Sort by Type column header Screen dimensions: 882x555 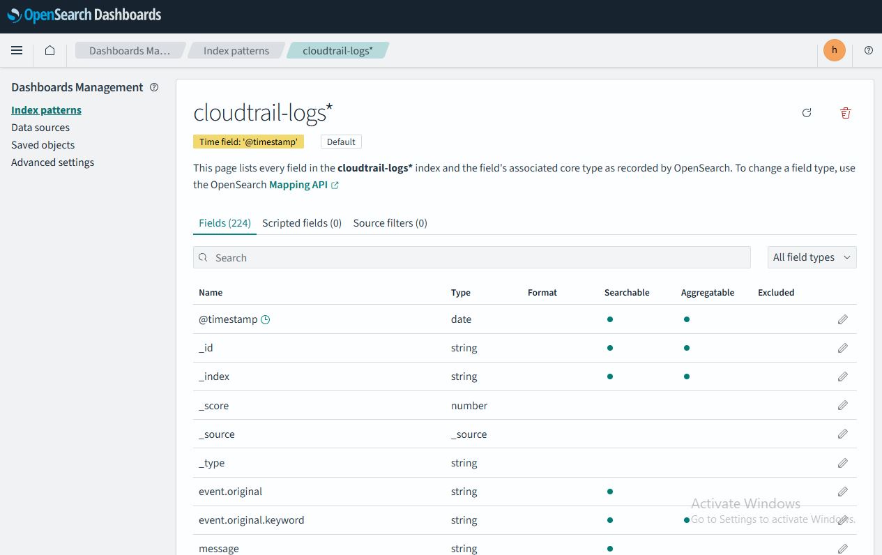click(x=461, y=293)
